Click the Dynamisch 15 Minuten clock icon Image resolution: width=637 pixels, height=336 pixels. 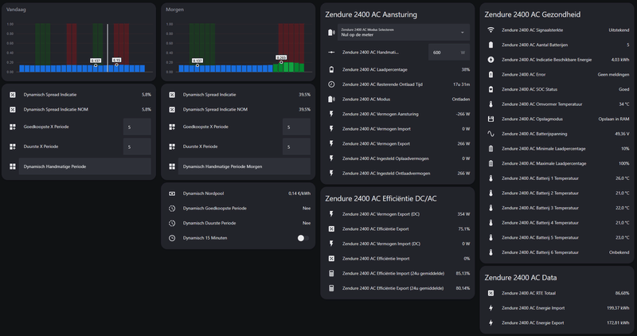[172, 238]
